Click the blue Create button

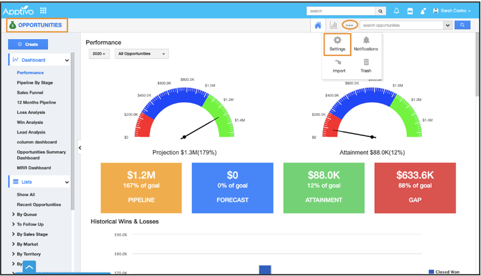[28, 44]
